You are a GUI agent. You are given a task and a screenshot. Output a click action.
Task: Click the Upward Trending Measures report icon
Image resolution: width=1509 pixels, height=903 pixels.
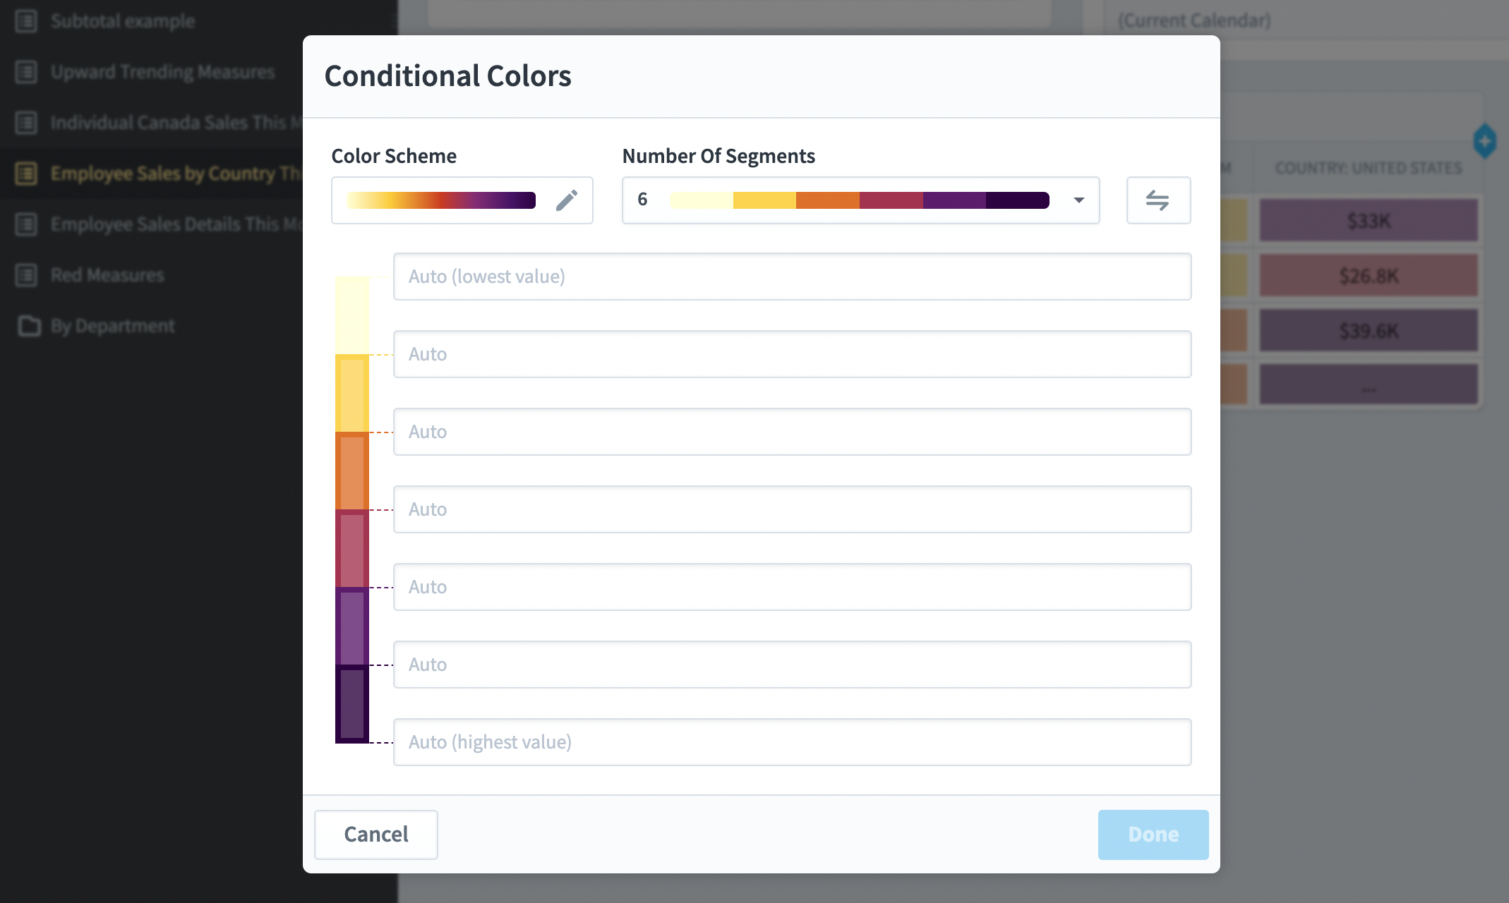pyautogui.click(x=26, y=72)
